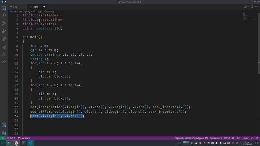This screenshot has height=146, width=260.
Task: Click the unsaved dot on 1.cpp tab
Action: [x=44, y=7]
